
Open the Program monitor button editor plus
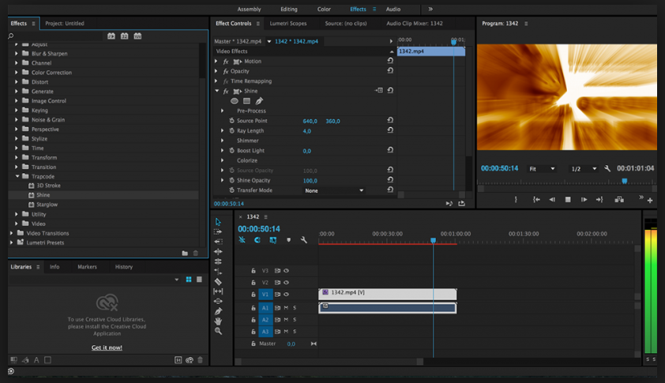[650, 201]
